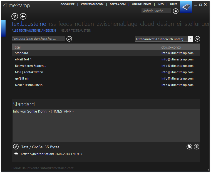Select the eMail Text 1 row

click(x=106, y=59)
